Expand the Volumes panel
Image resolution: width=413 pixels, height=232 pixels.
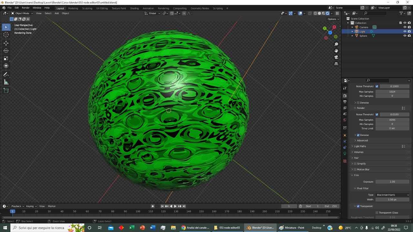pos(359,152)
